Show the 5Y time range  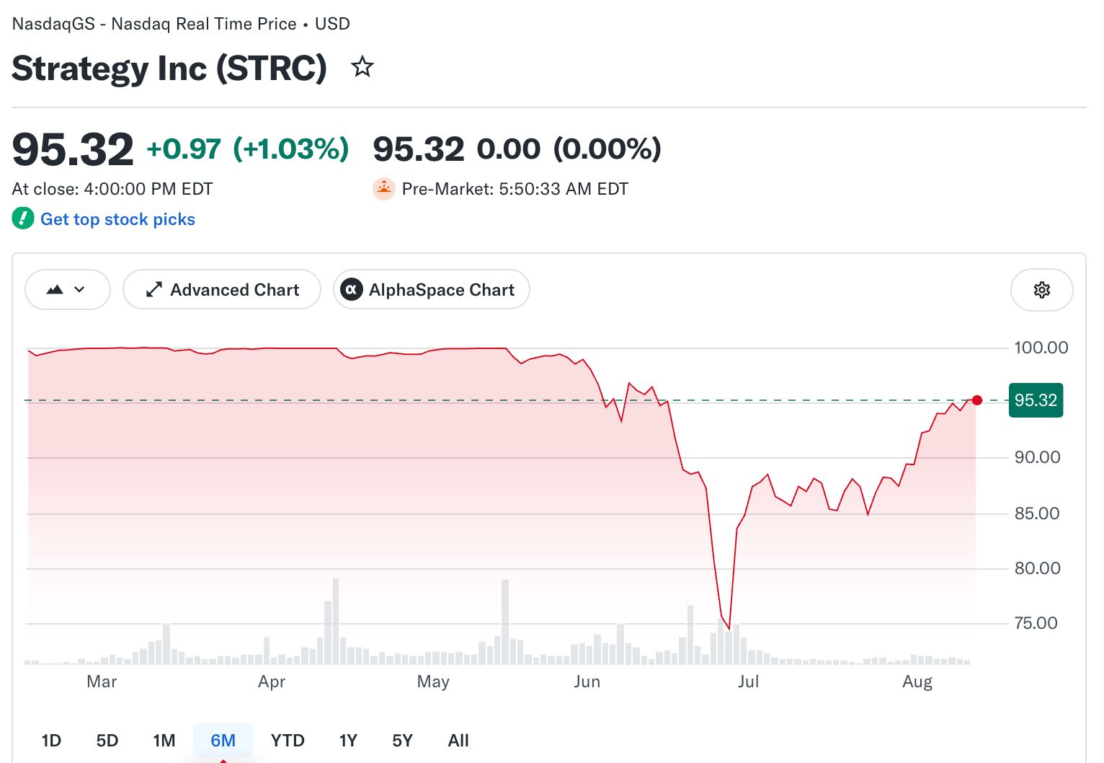click(402, 741)
